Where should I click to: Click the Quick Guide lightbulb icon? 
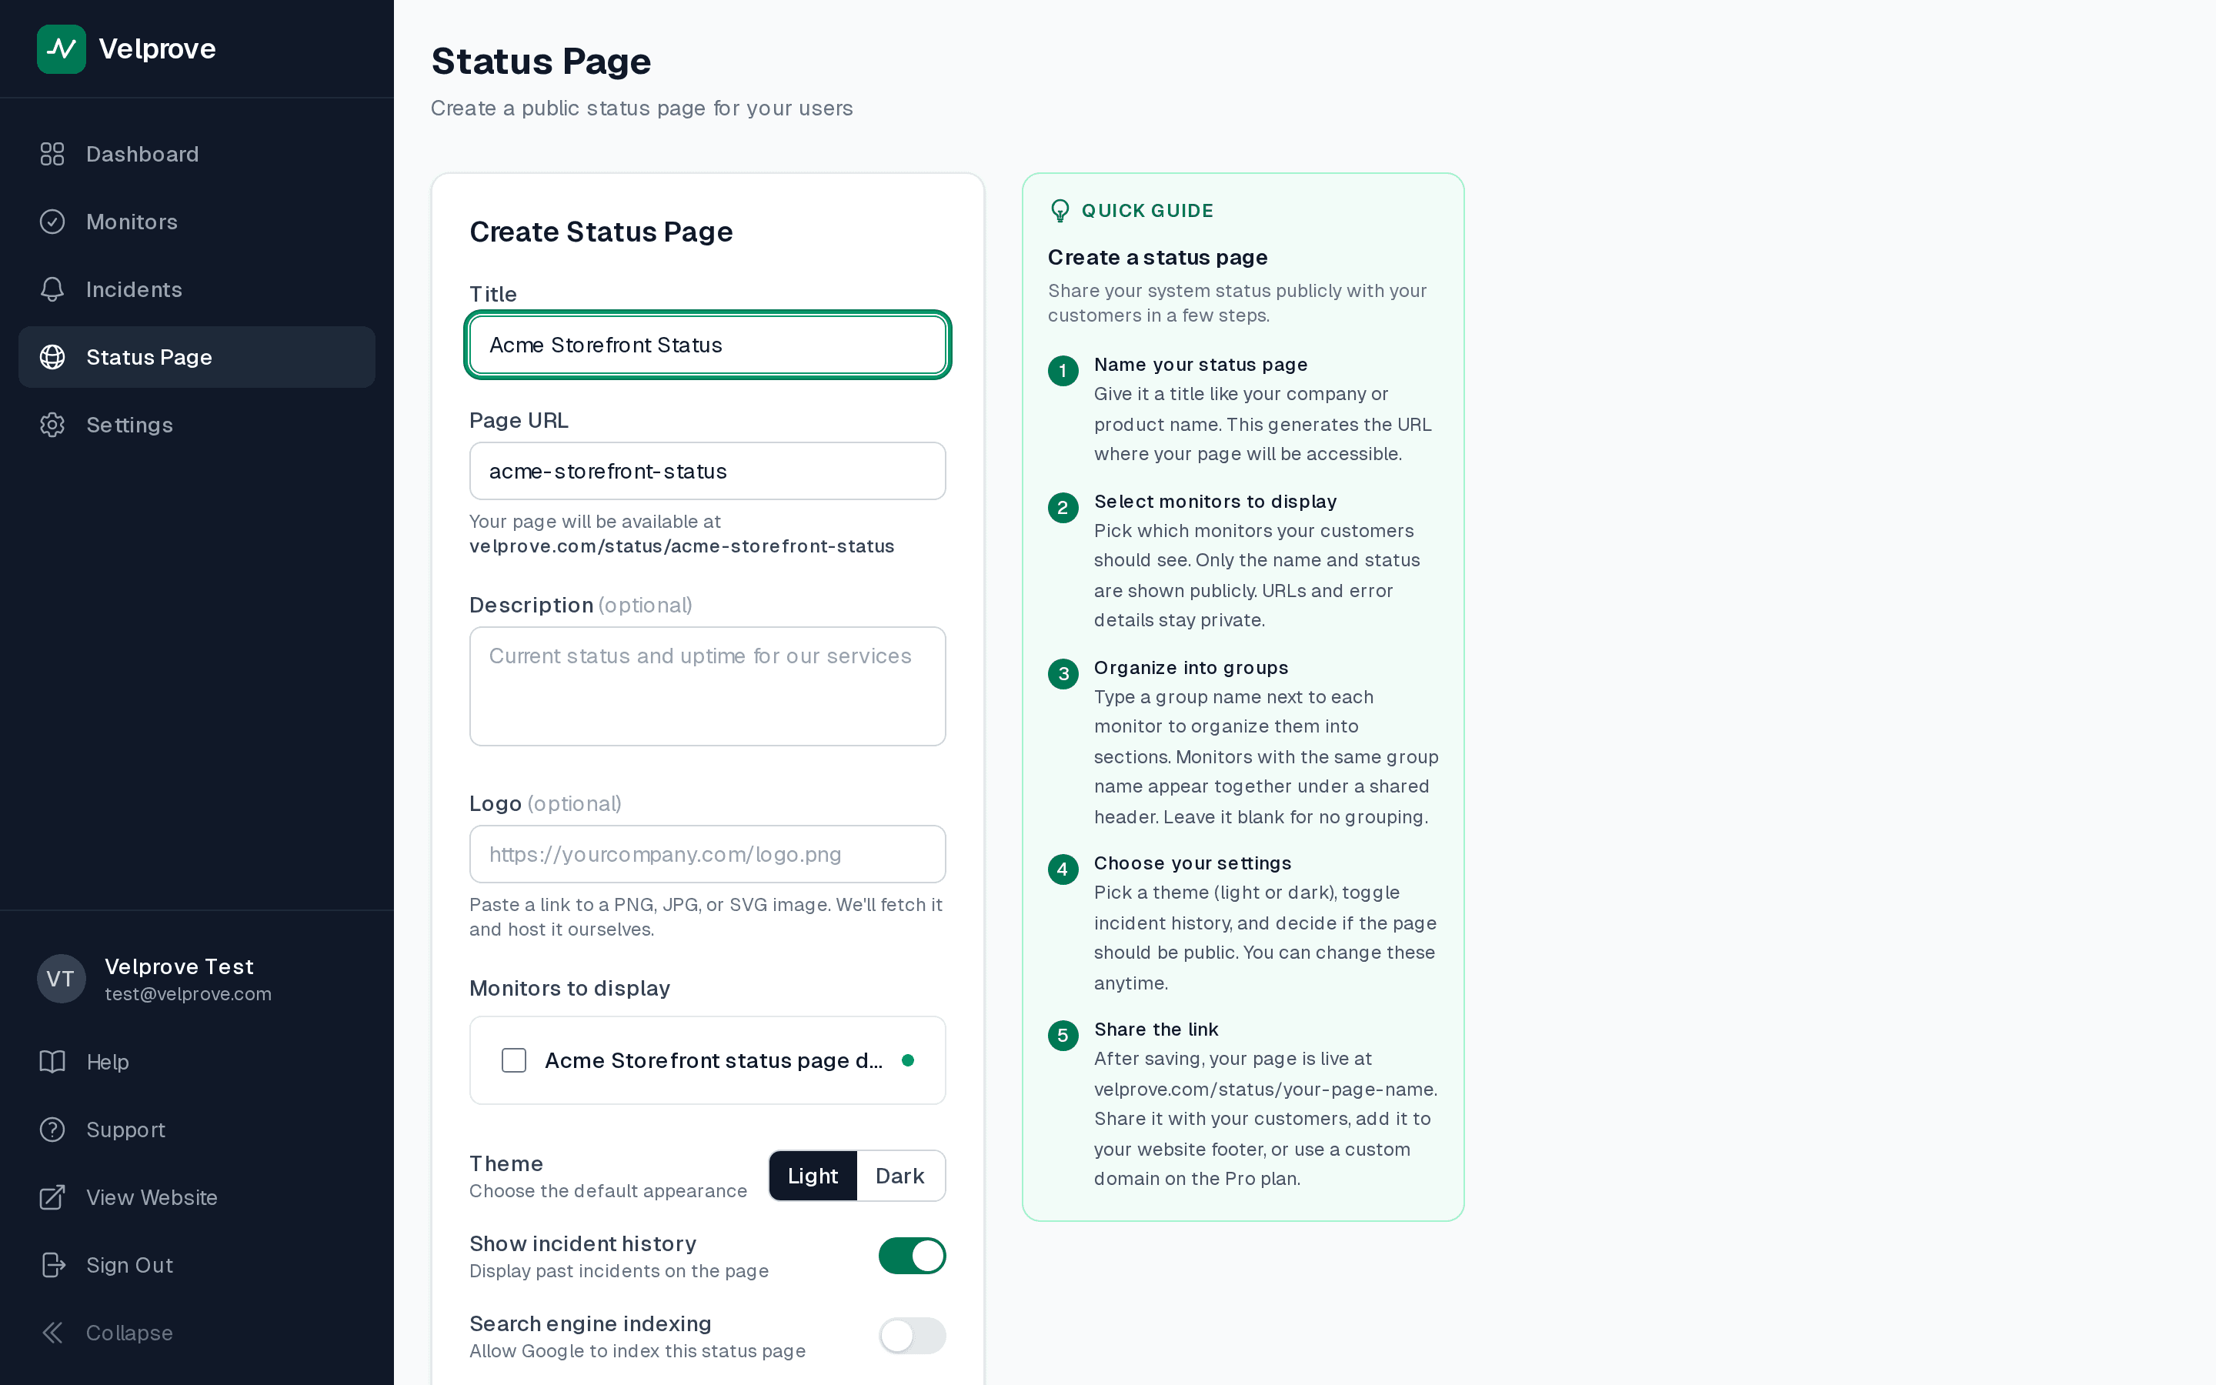point(1060,210)
